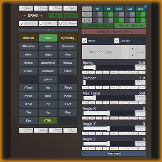Toggle the Pos Grab switch
162x162 pixels.
[x=140, y=14]
